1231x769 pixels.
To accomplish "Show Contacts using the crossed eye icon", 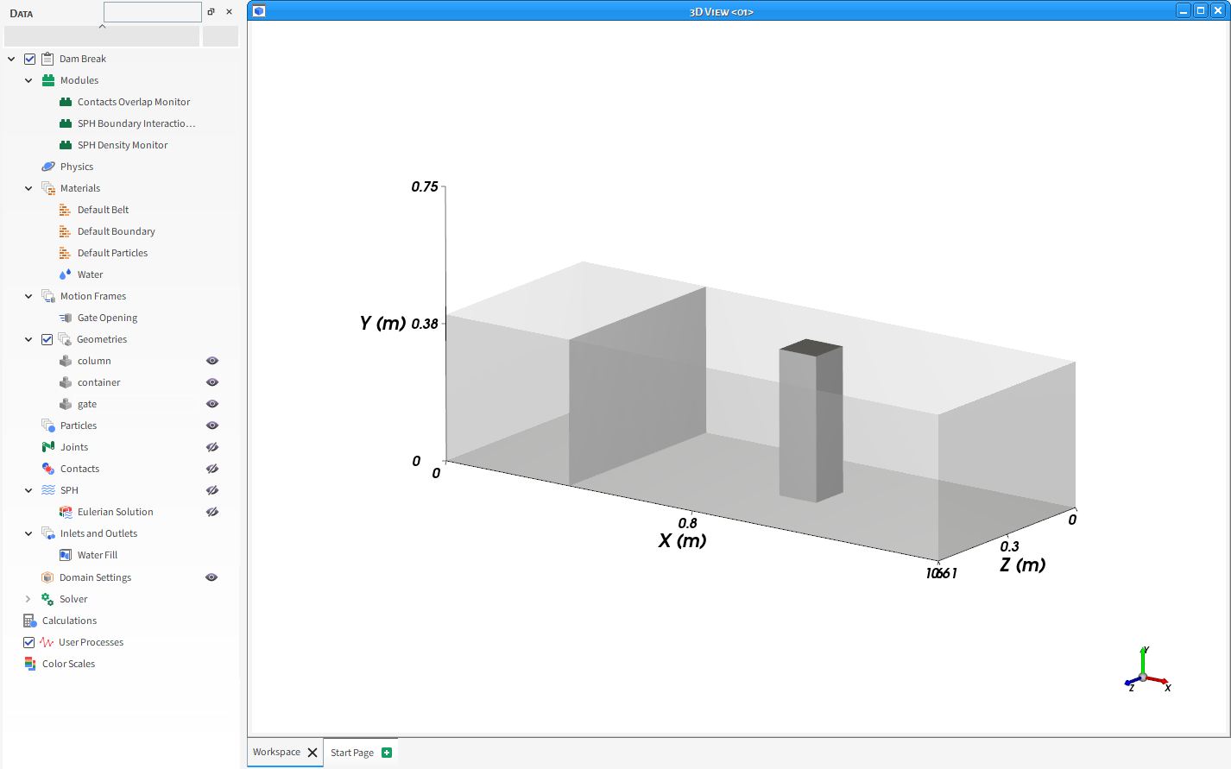I will (x=212, y=469).
